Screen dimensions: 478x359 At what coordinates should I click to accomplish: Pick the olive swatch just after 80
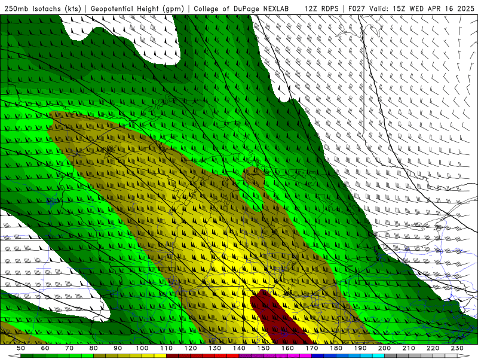coord(99,355)
